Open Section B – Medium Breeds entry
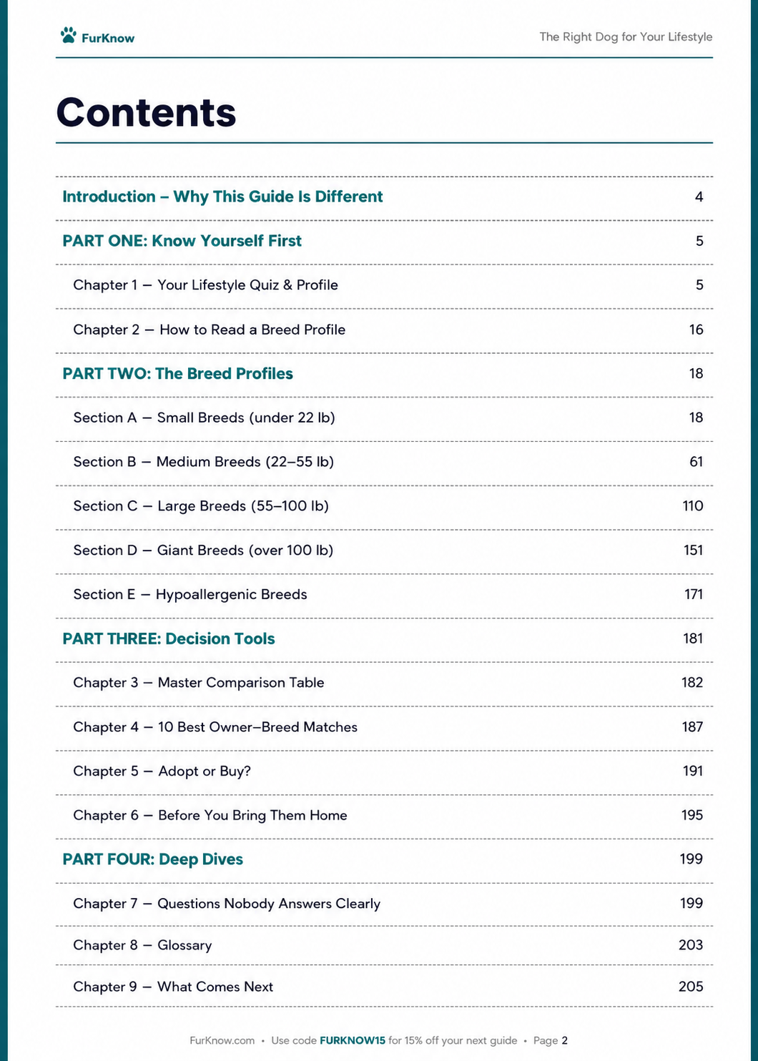Image resolution: width=758 pixels, height=1061 pixels. pyautogui.click(x=384, y=463)
